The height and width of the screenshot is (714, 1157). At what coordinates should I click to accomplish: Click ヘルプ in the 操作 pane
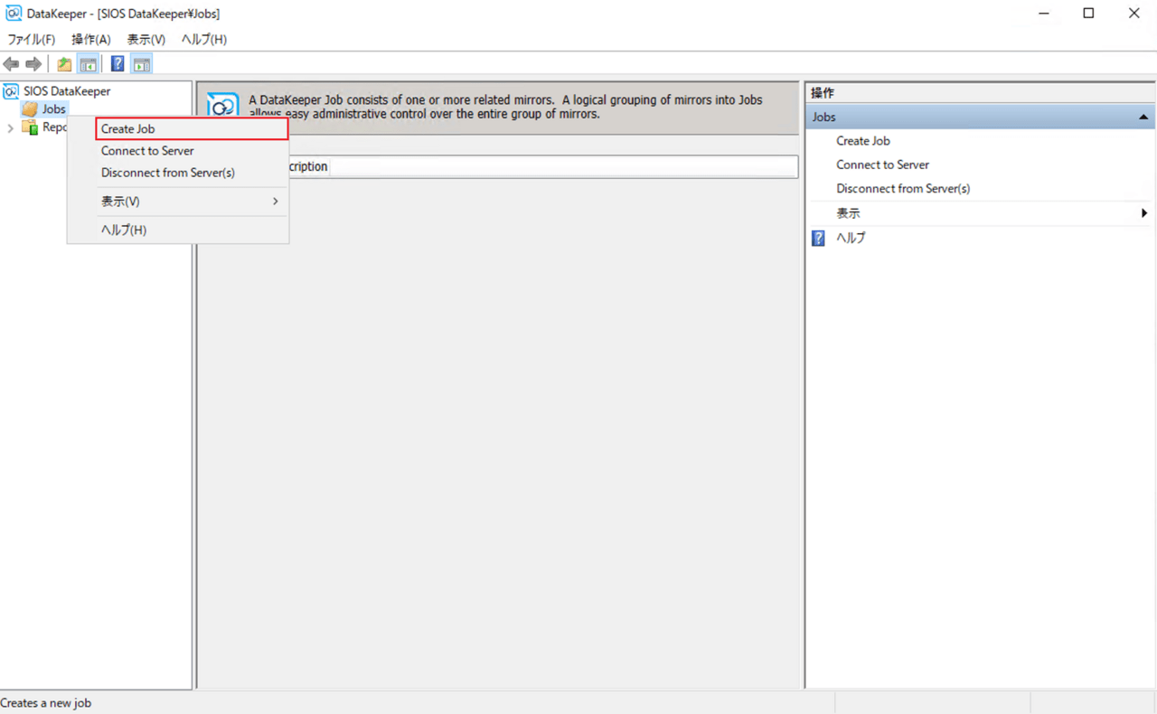(x=851, y=238)
